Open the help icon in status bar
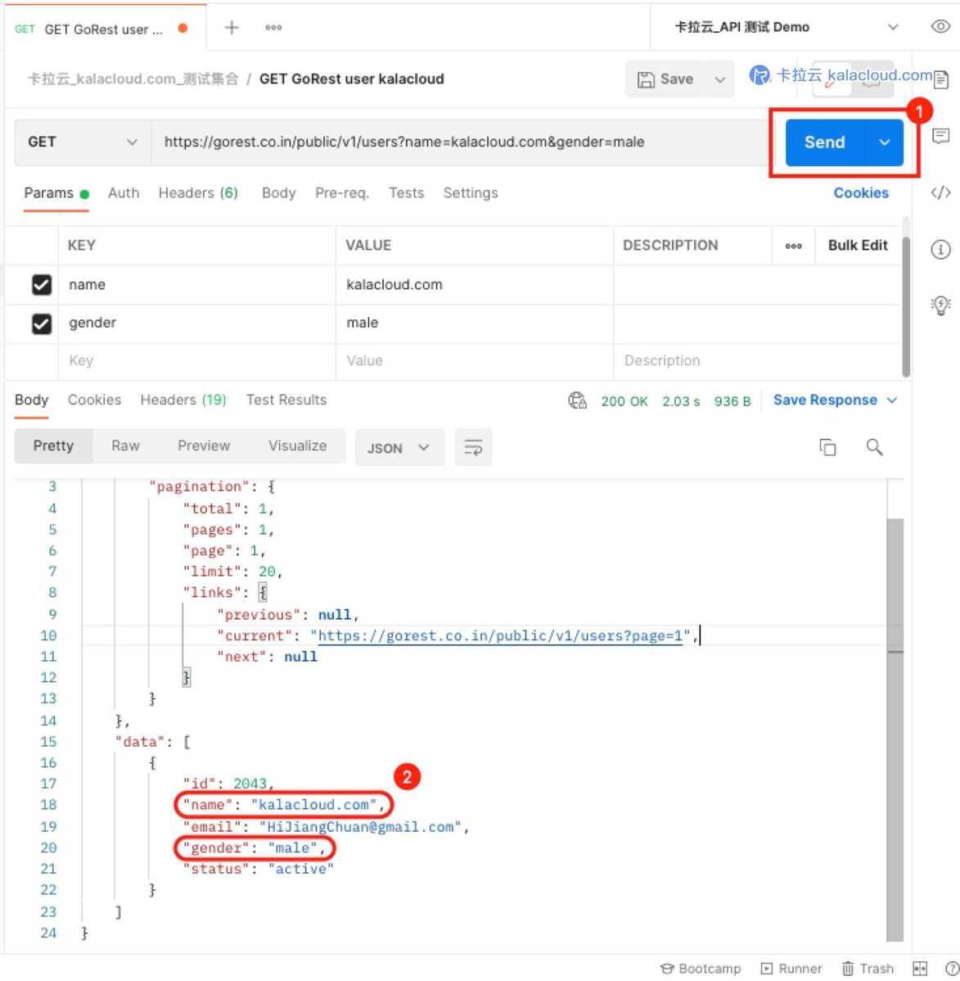 (953, 968)
